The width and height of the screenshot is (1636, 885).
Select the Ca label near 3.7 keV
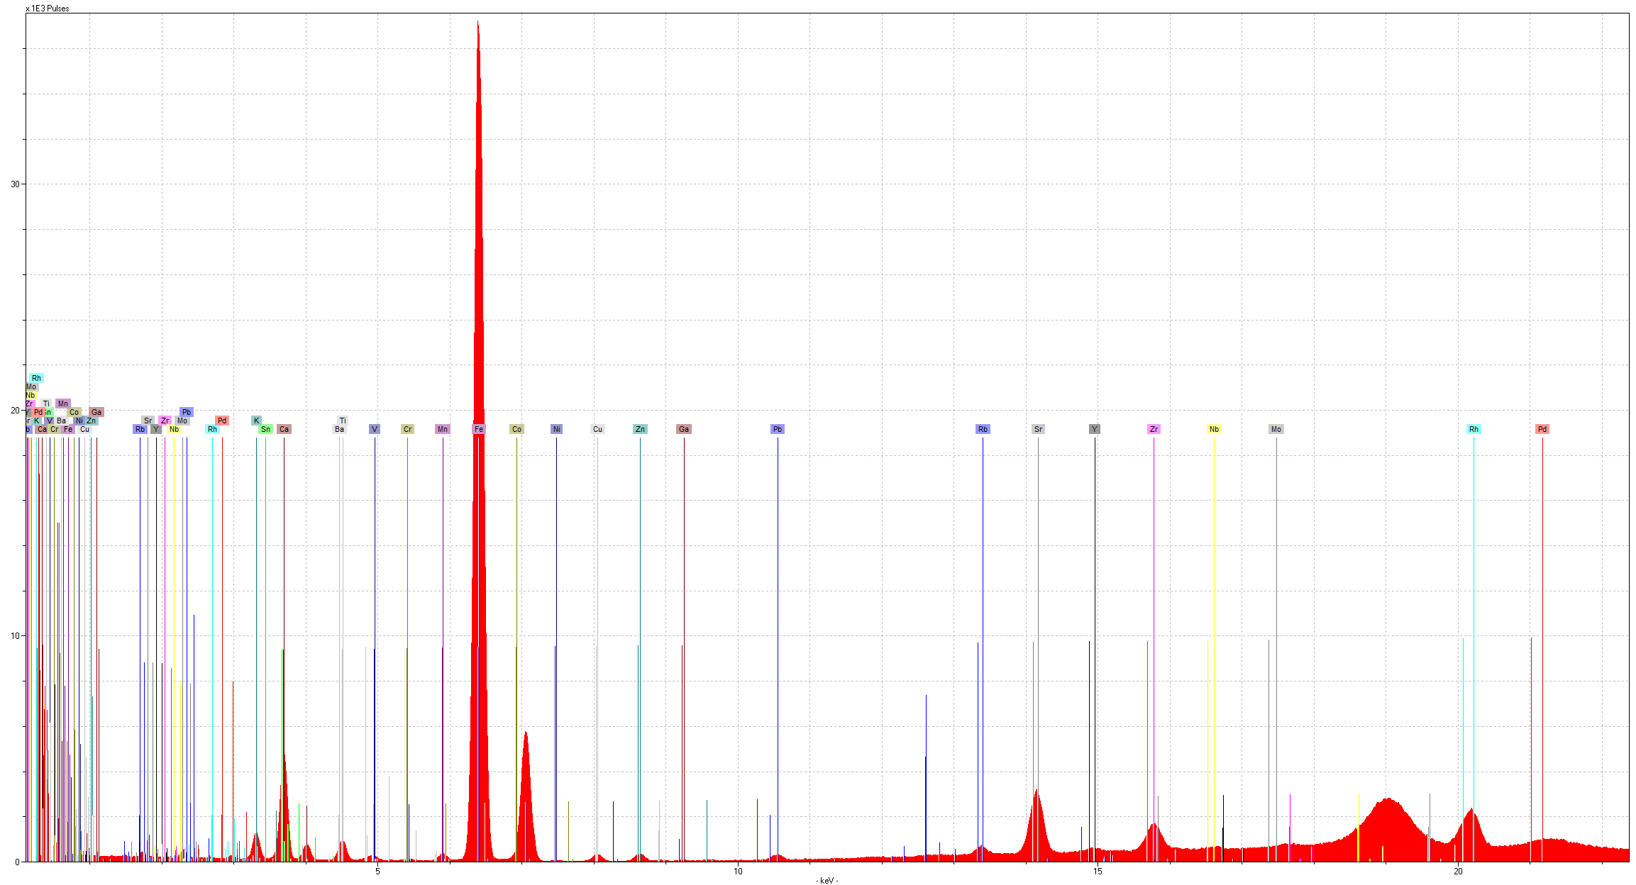tap(284, 429)
